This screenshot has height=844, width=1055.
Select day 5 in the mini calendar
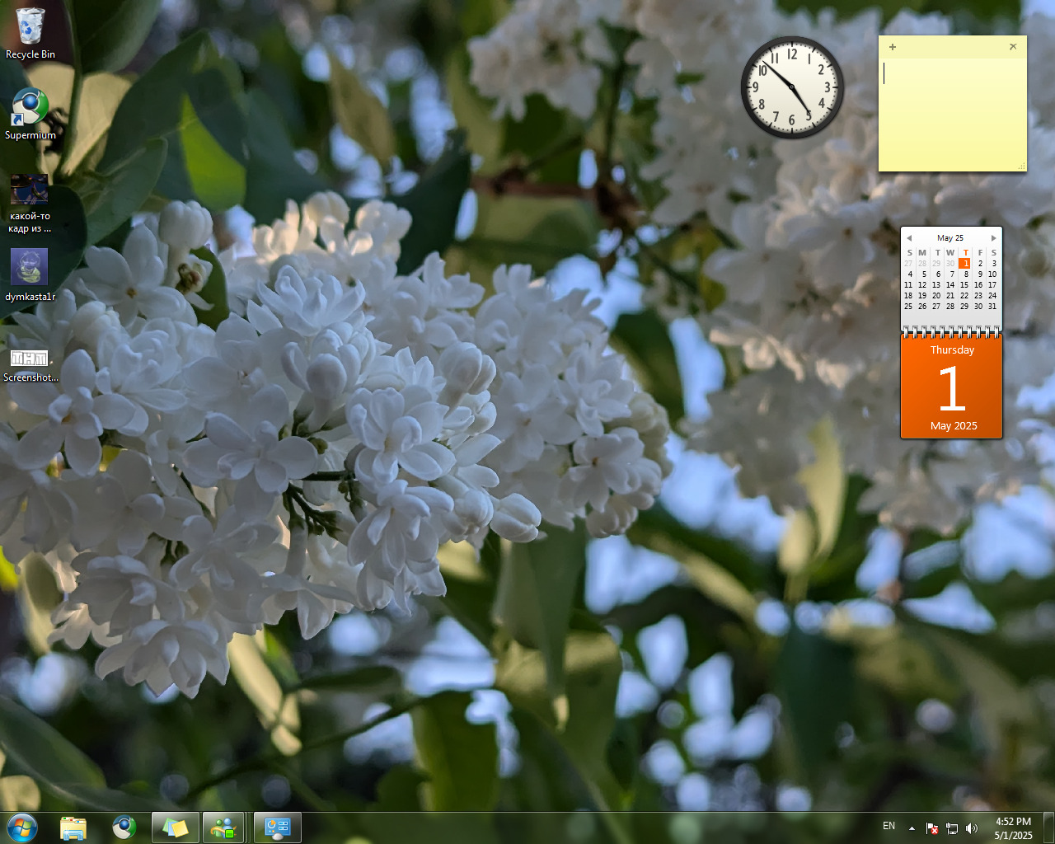pyautogui.click(x=924, y=274)
